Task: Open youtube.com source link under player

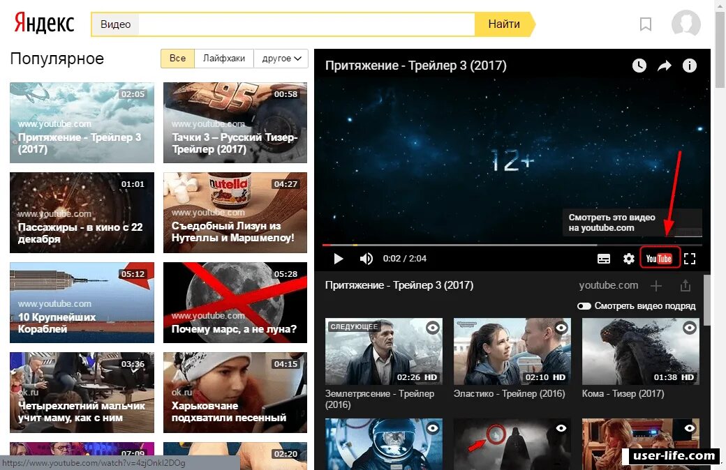Action: [x=609, y=285]
